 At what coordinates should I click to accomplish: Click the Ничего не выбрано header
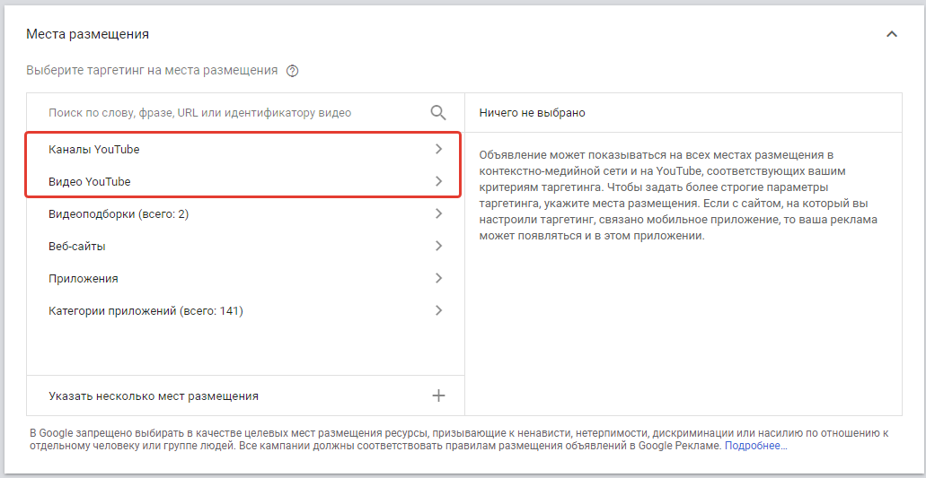click(x=532, y=113)
